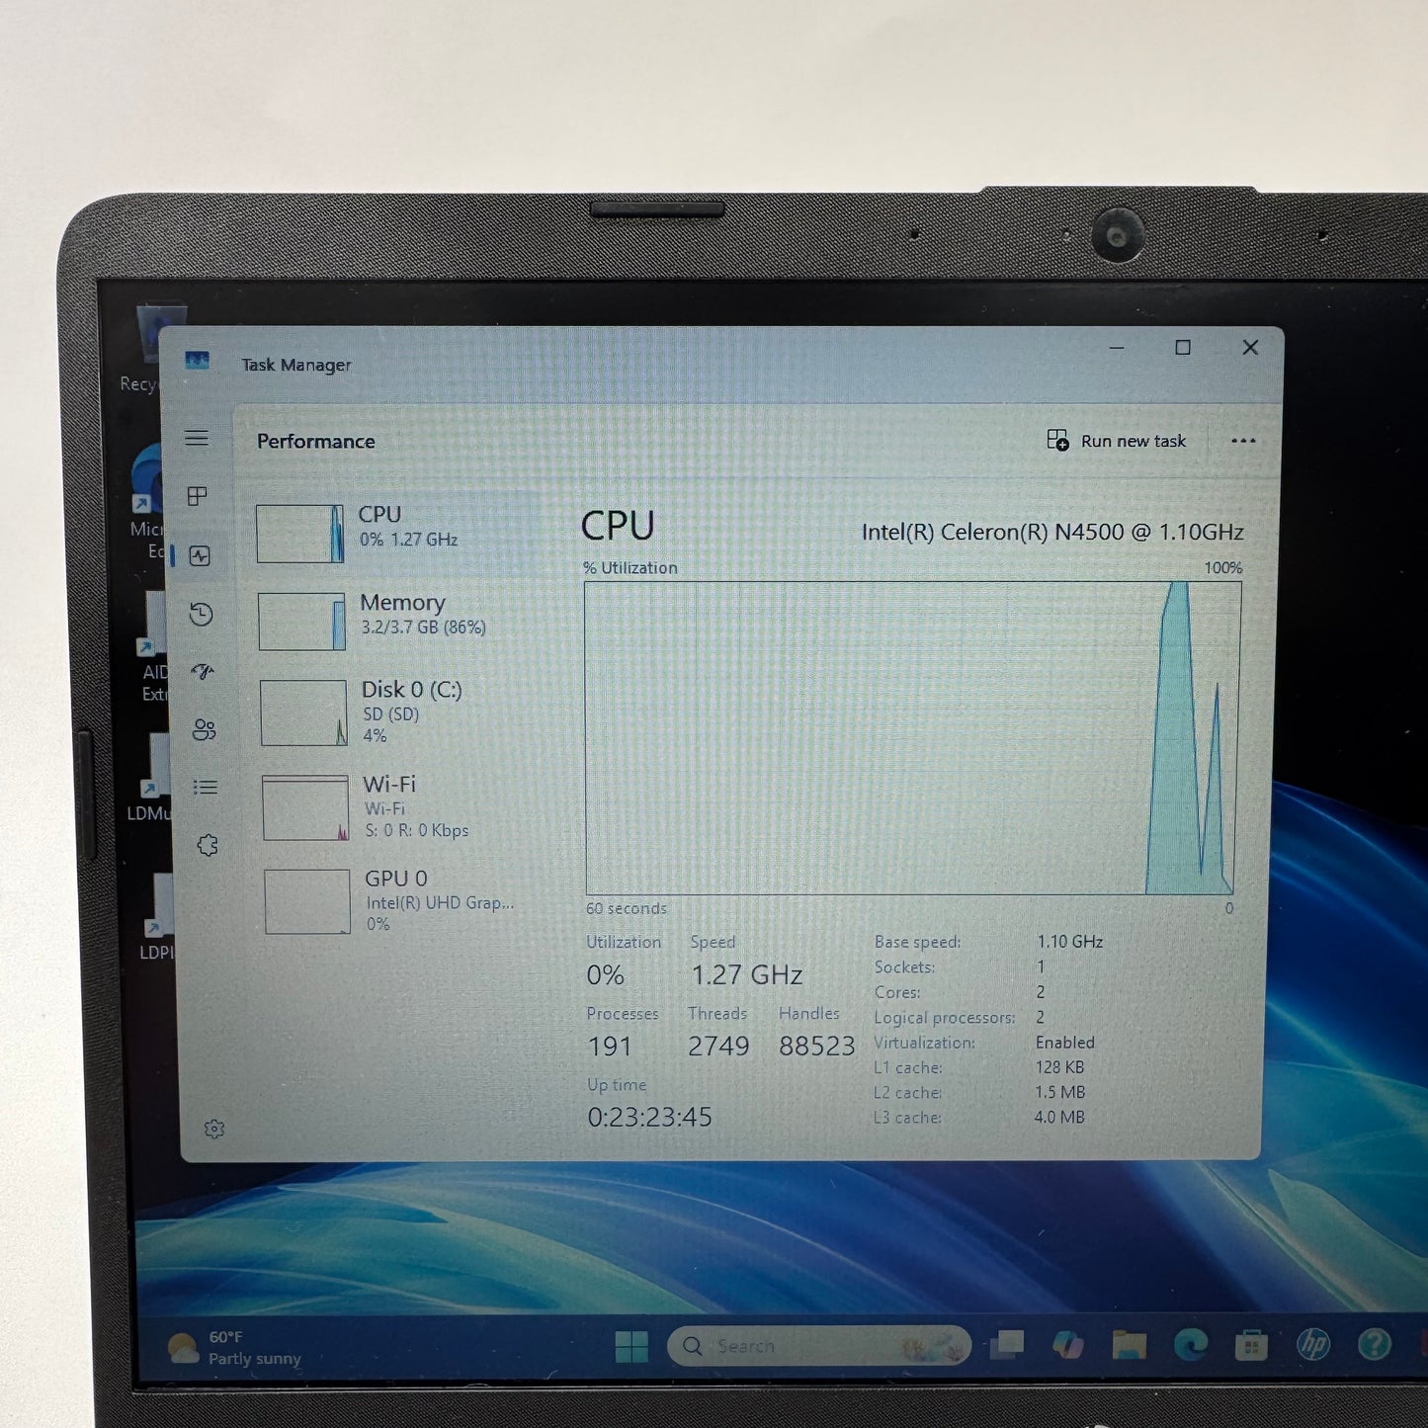The height and width of the screenshot is (1428, 1428).
Task: Open the Startup apps page icon
Action: pos(203,673)
